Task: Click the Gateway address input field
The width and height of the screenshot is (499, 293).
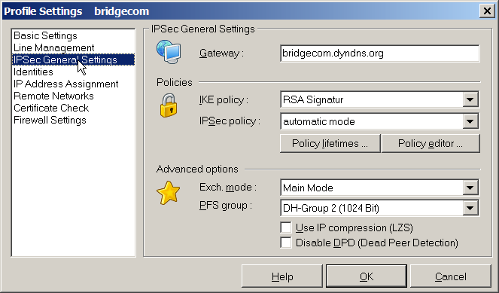Action: click(x=379, y=53)
